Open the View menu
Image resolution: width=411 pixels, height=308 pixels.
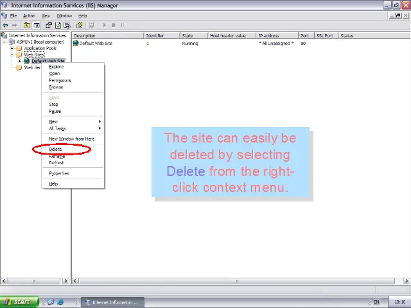(x=46, y=15)
